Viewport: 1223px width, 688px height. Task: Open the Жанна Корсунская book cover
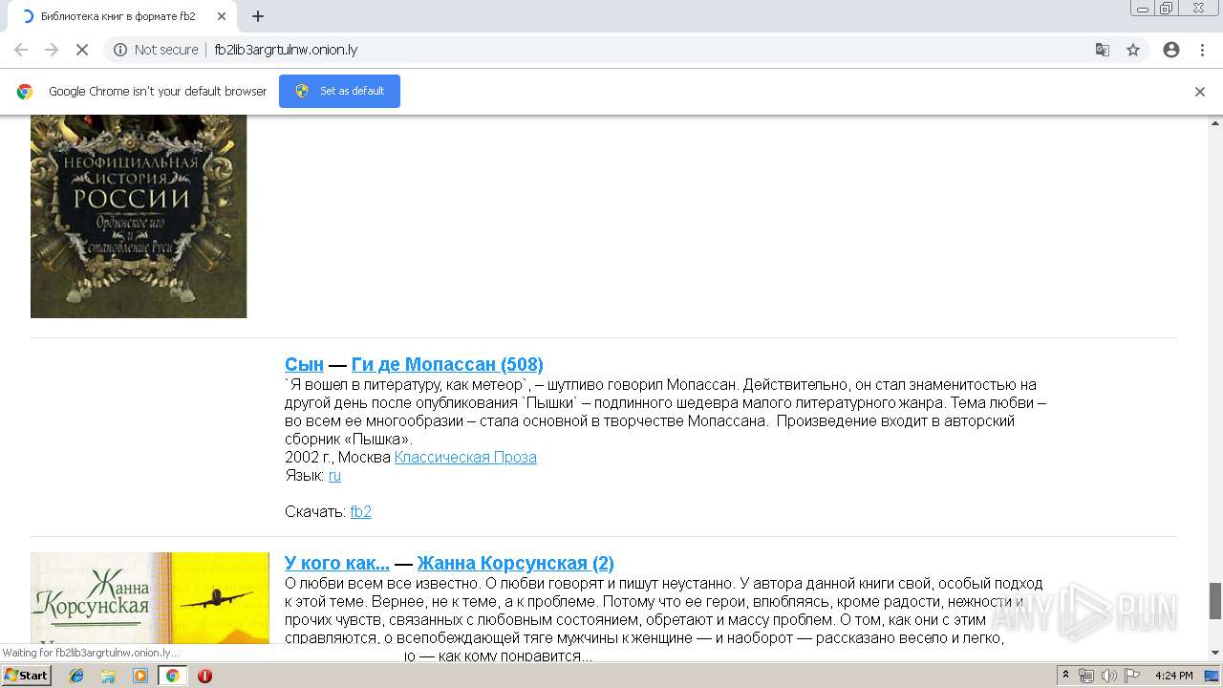coord(150,598)
